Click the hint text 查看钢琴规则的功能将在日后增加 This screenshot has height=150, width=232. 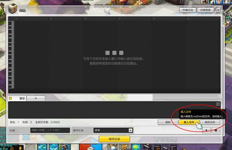tap(114, 63)
